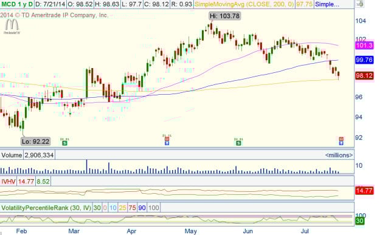The width and height of the screenshot is (380, 235).
Task: Click the 97.75 moving average value
Action: [x=305, y=4]
